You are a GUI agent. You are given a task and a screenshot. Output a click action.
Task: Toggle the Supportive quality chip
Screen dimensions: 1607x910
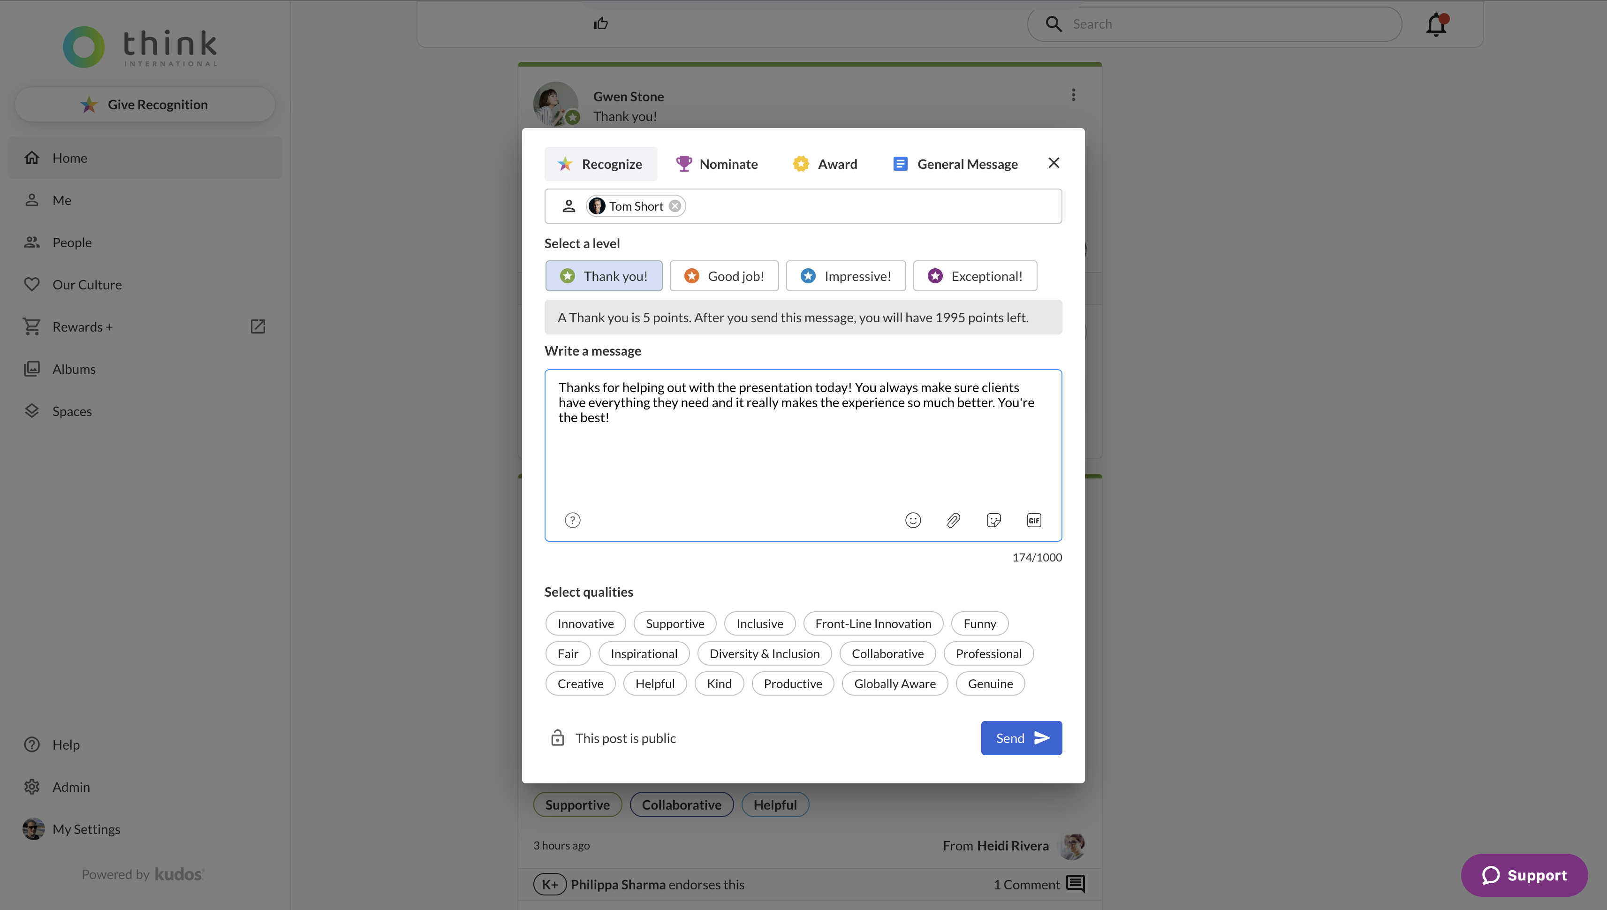675,624
